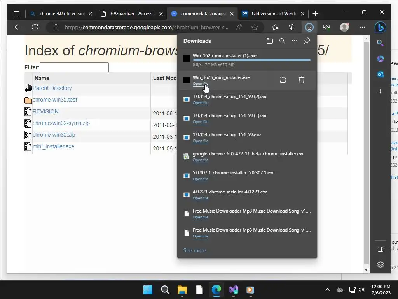Open More options in Downloads panel
The image size is (398, 299).
(x=295, y=40)
